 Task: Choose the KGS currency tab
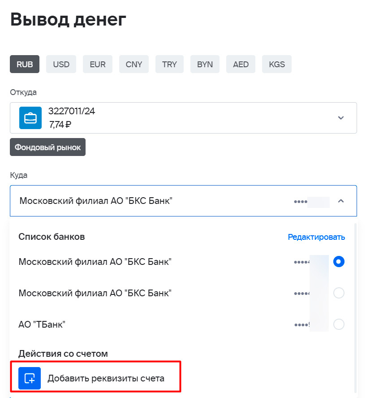tap(277, 64)
